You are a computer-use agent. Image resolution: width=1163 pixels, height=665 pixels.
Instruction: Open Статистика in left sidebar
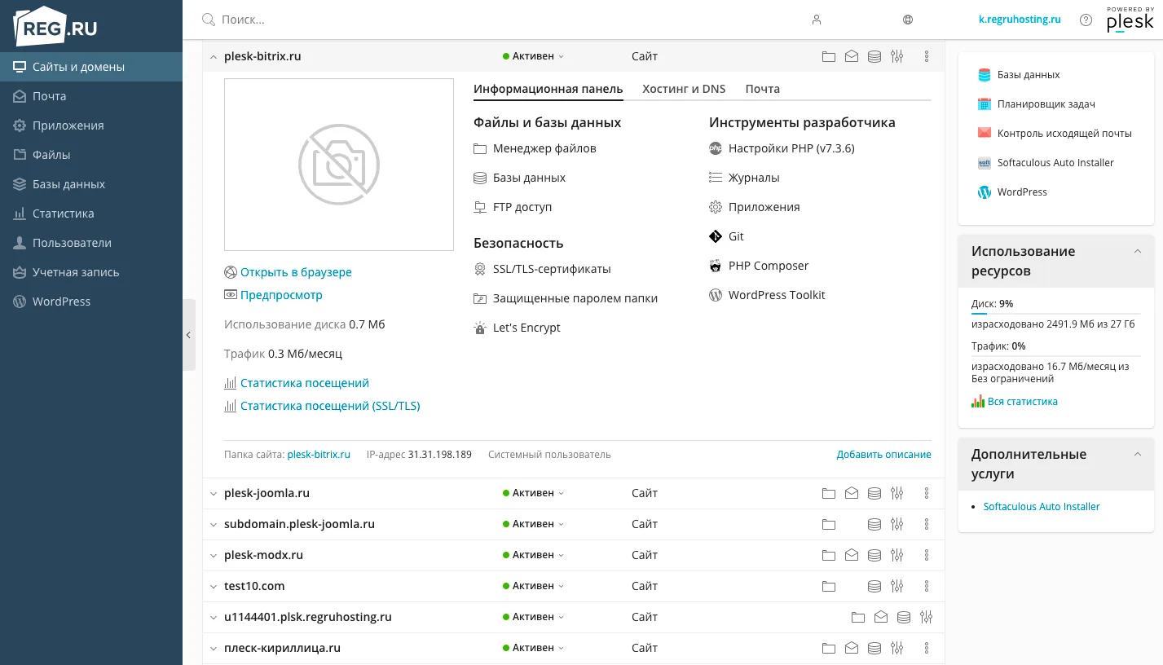point(91,214)
